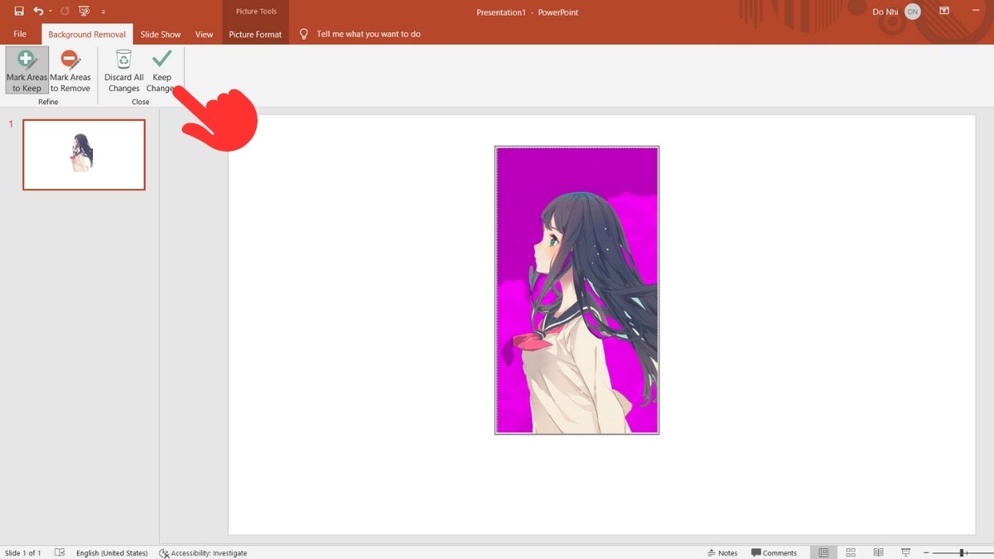Select slide 1 thumbnail in the panel
994x559 pixels.
click(84, 154)
